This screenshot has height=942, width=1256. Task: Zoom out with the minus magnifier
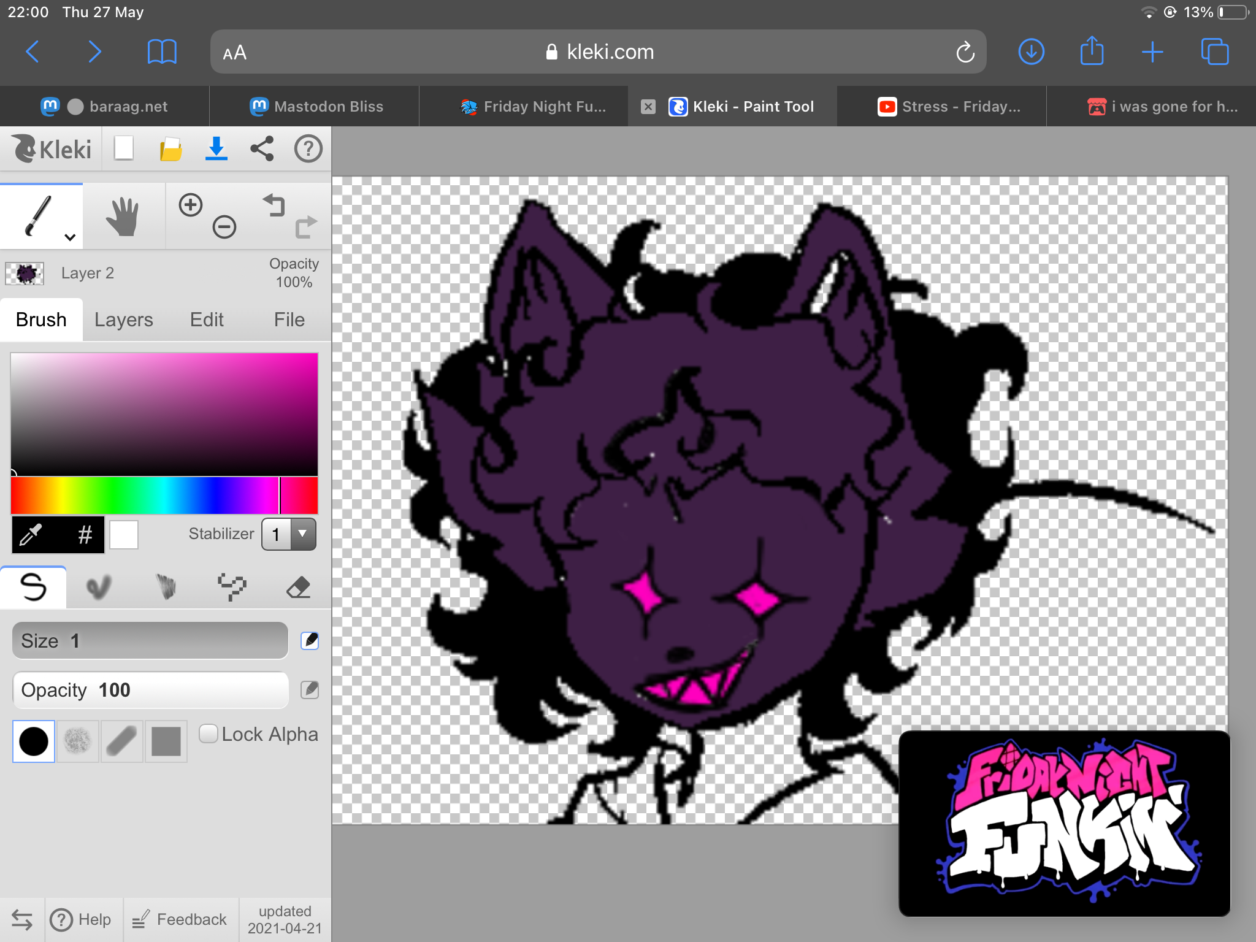[224, 227]
